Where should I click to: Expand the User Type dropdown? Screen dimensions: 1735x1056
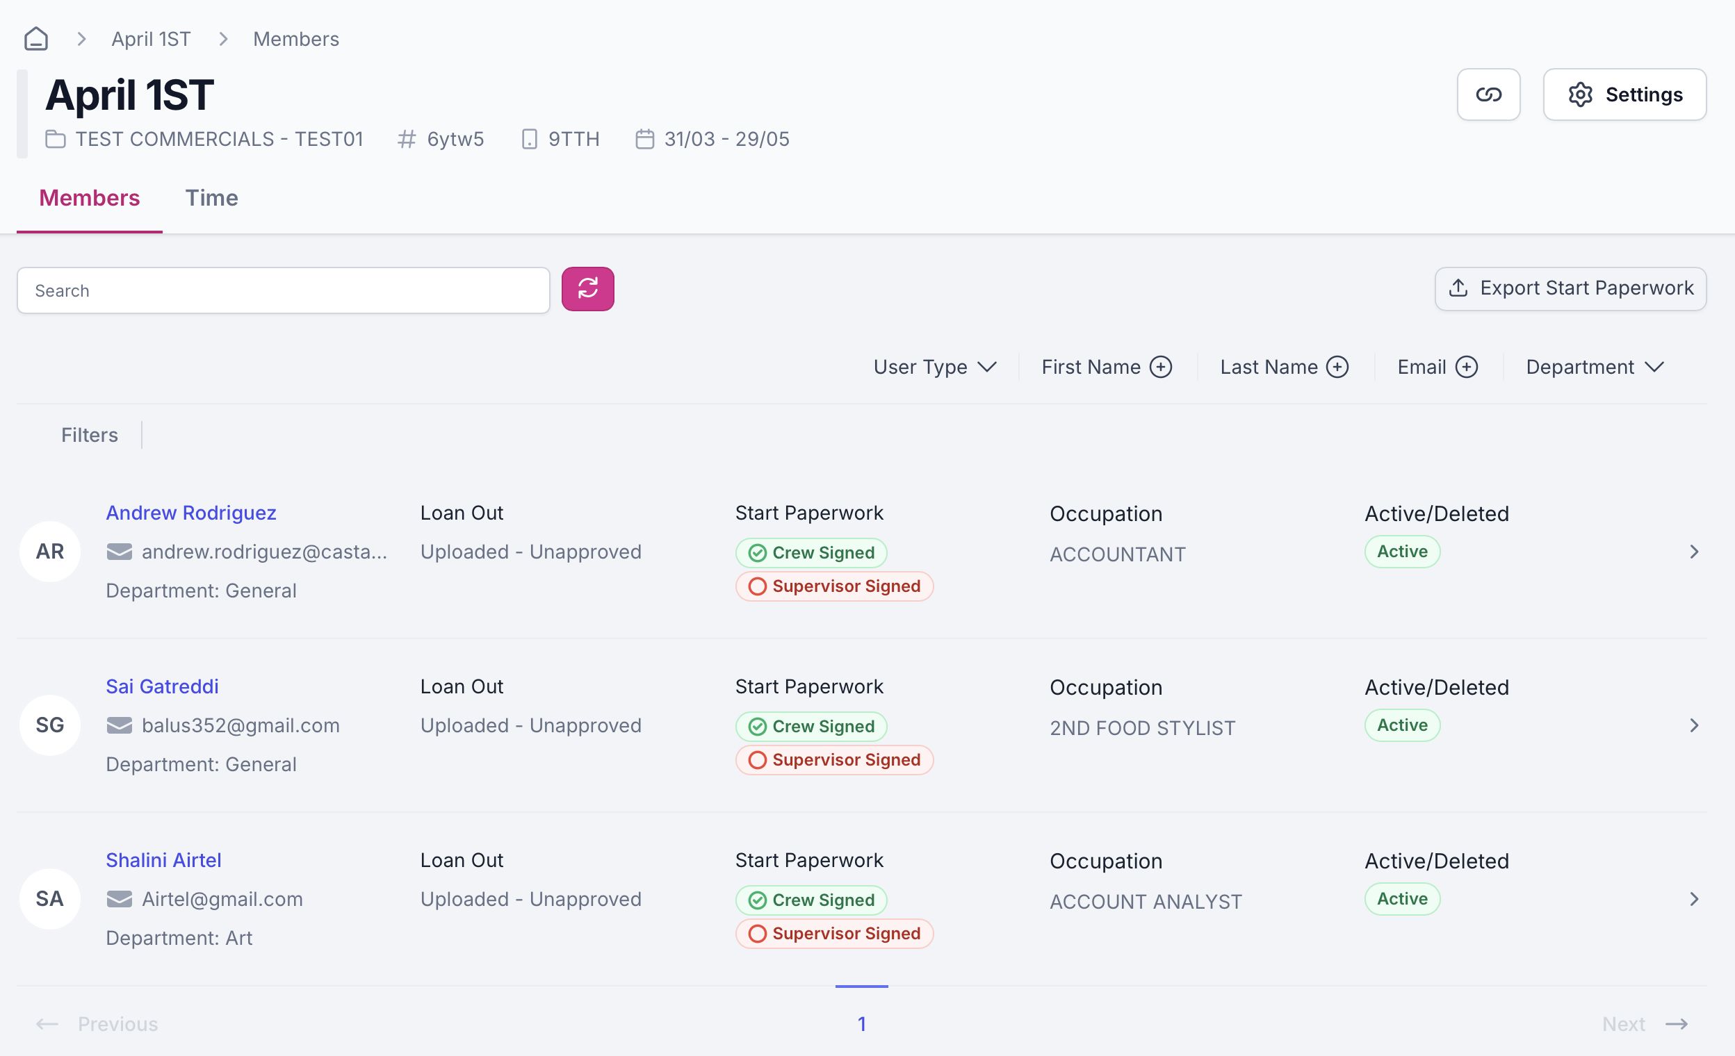point(934,367)
